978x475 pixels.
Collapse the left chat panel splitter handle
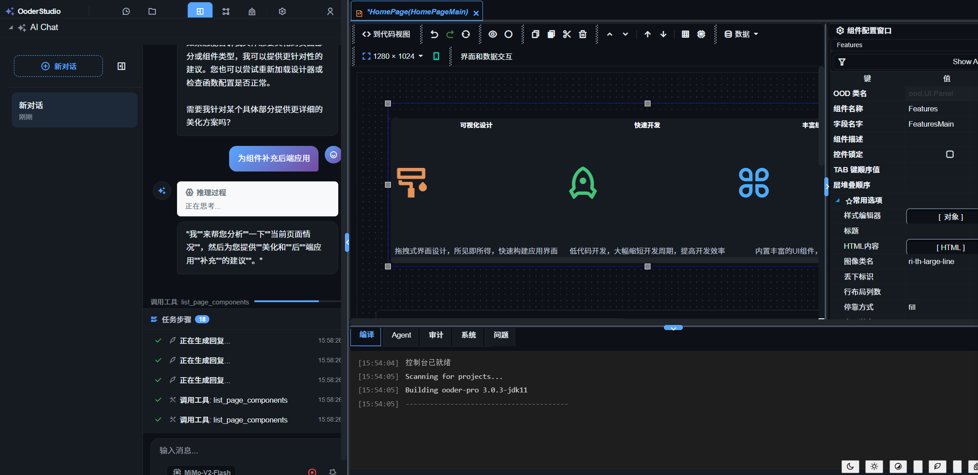[347, 242]
